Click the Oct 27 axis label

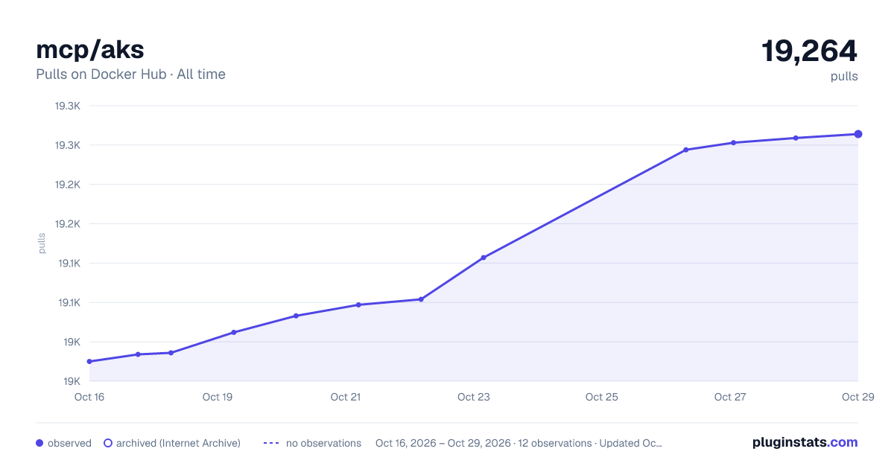tap(730, 397)
